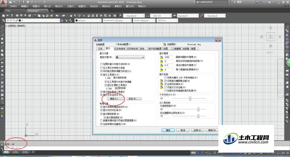Click the Layer Previous icon

point(66,21)
